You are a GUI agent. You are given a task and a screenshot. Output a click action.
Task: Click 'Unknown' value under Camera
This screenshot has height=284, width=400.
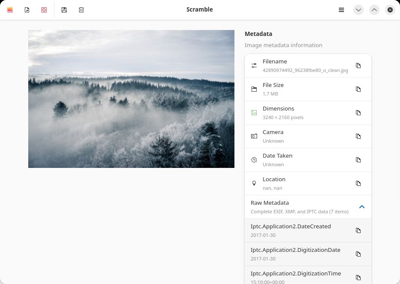[273, 141]
